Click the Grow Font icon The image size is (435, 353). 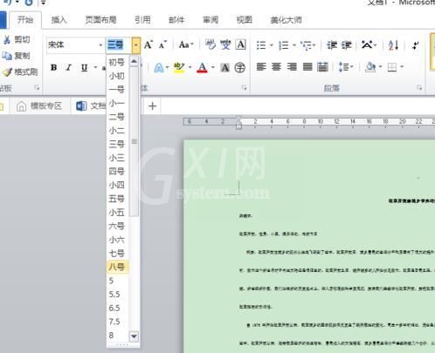pyautogui.click(x=148, y=44)
